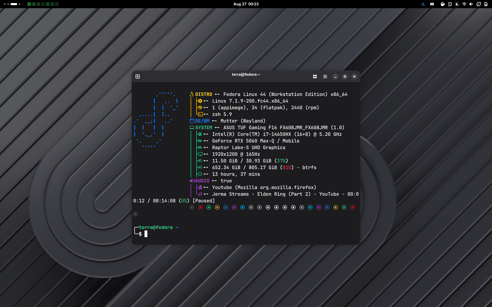Screen dimensions: 492x307
Task: Click 'GeForce RTX 5060 Max-Q / Mobile' text
Action: [256, 141]
